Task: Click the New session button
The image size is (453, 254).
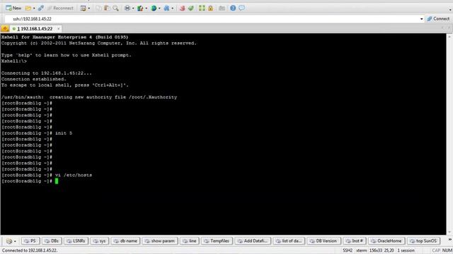Action: [13, 8]
